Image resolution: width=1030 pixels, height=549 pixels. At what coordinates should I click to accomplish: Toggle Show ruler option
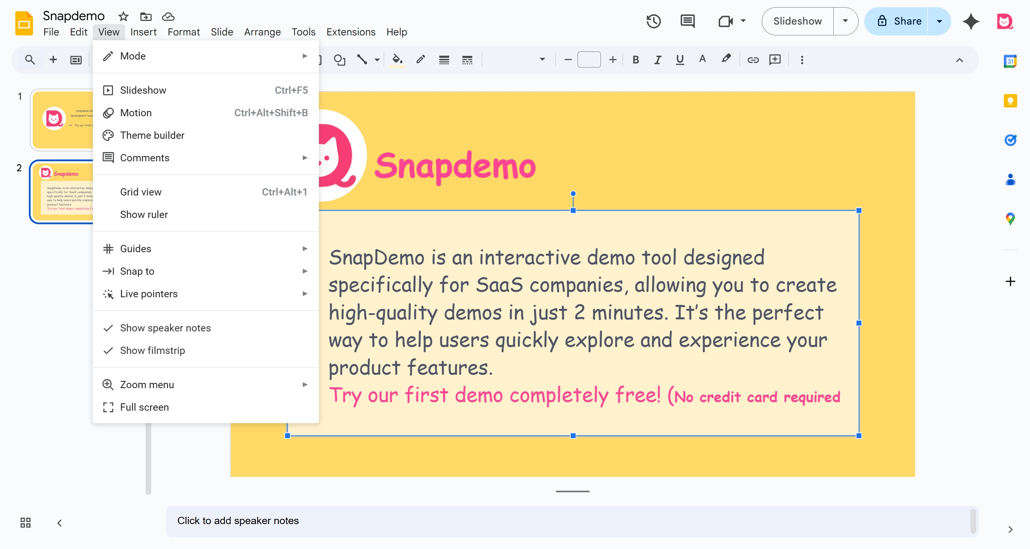206,215
